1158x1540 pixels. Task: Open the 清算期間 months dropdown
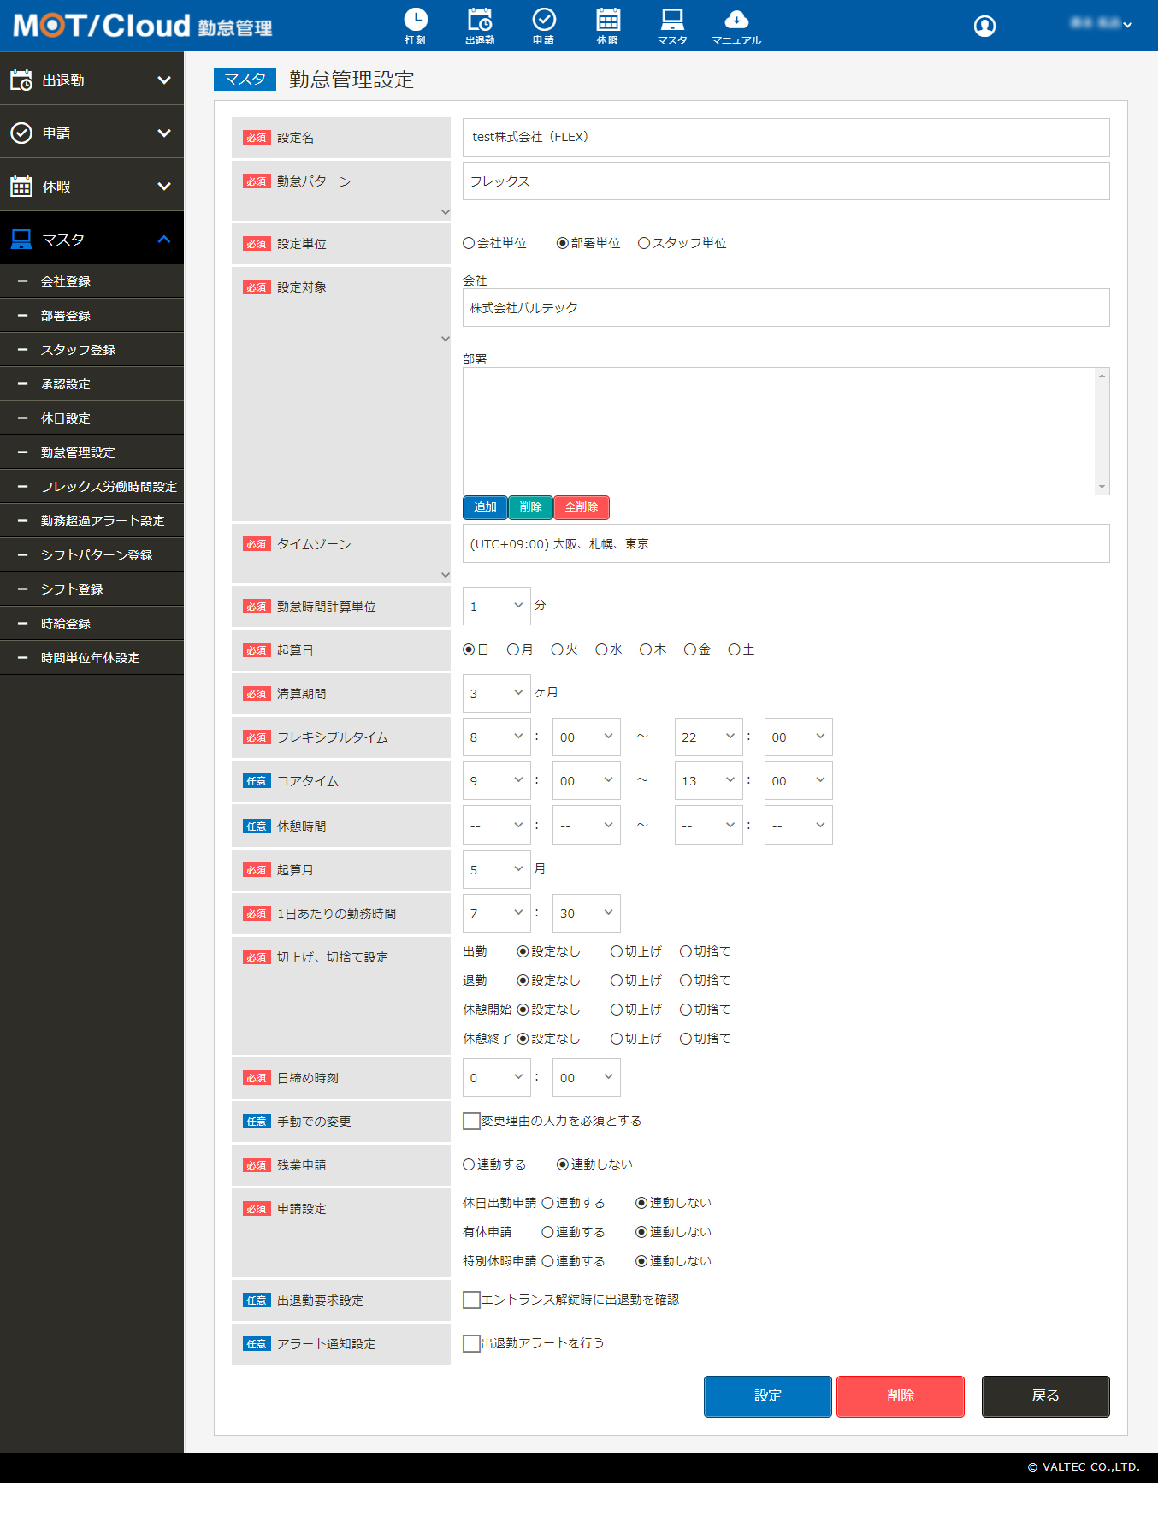coord(496,693)
